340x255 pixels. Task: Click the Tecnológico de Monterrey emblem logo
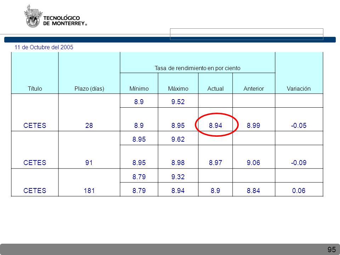pos(33,16)
